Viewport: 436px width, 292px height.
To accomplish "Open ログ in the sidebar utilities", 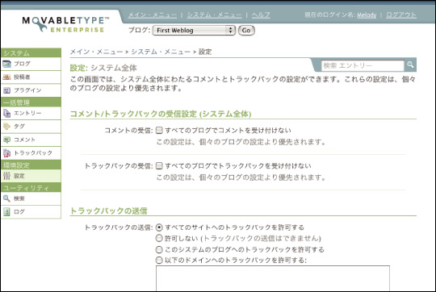I will 31,211.
